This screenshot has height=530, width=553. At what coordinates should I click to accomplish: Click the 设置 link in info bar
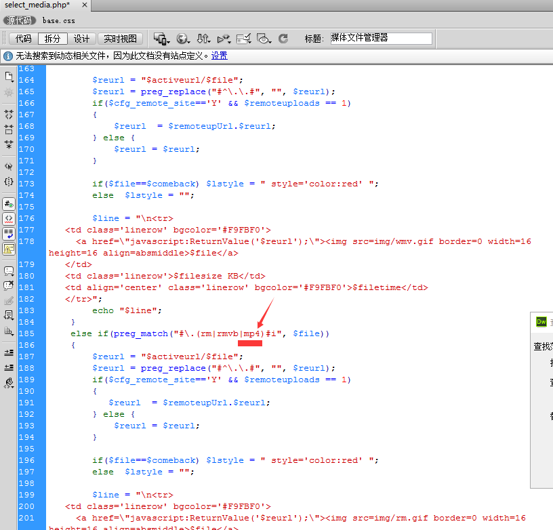[x=219, y=56]
